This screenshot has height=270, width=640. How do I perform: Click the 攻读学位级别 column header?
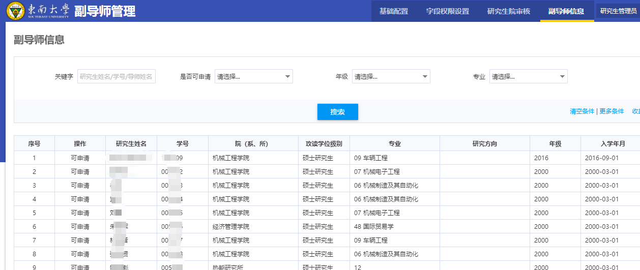point(324,144)
